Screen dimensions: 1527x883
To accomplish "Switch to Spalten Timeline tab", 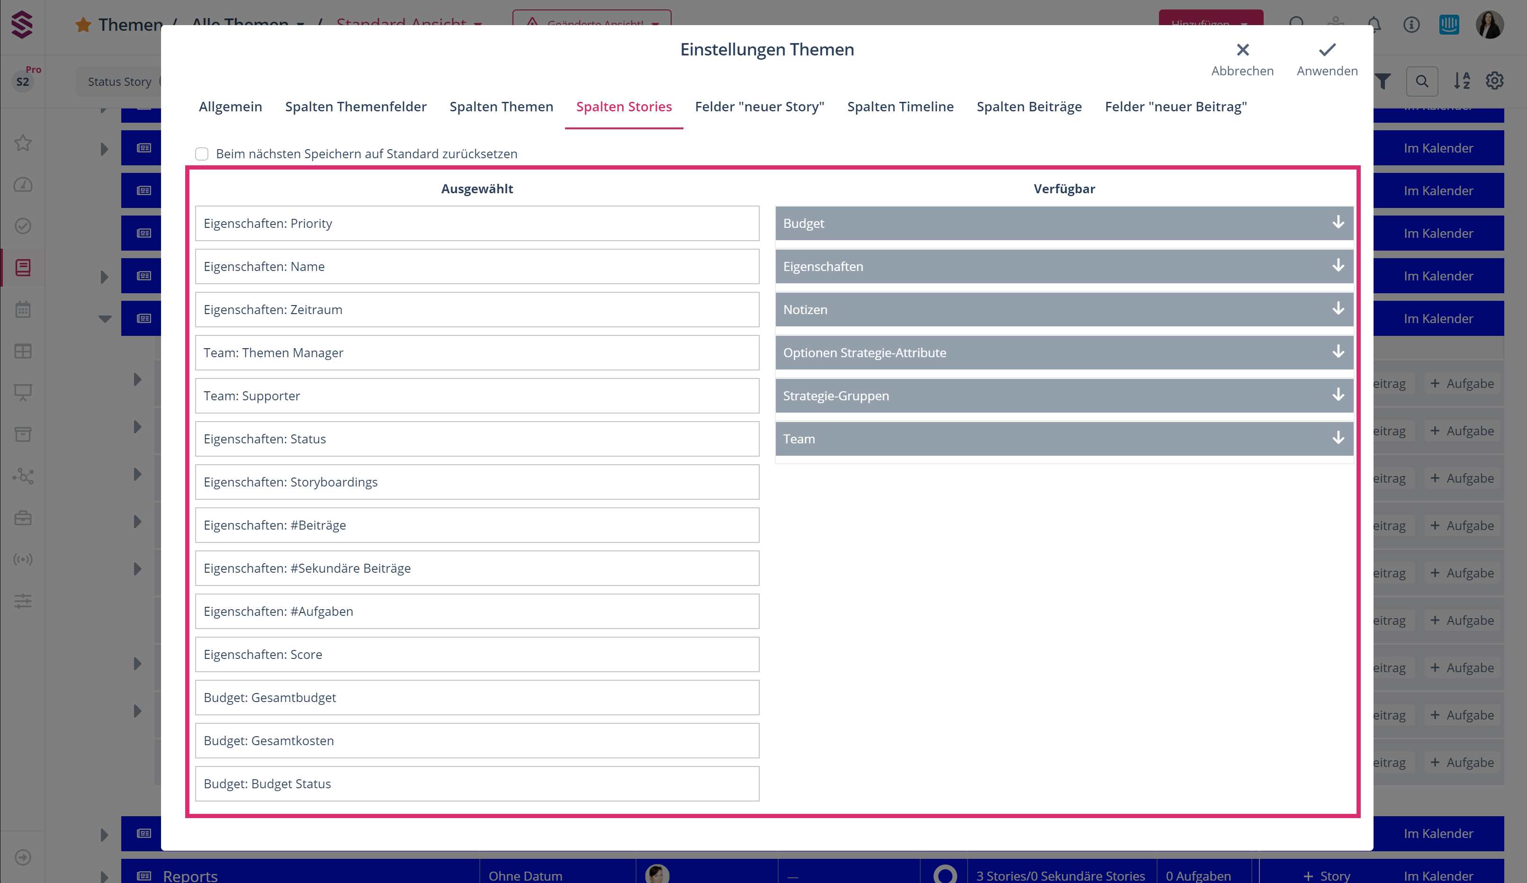I will click(900, 107).
